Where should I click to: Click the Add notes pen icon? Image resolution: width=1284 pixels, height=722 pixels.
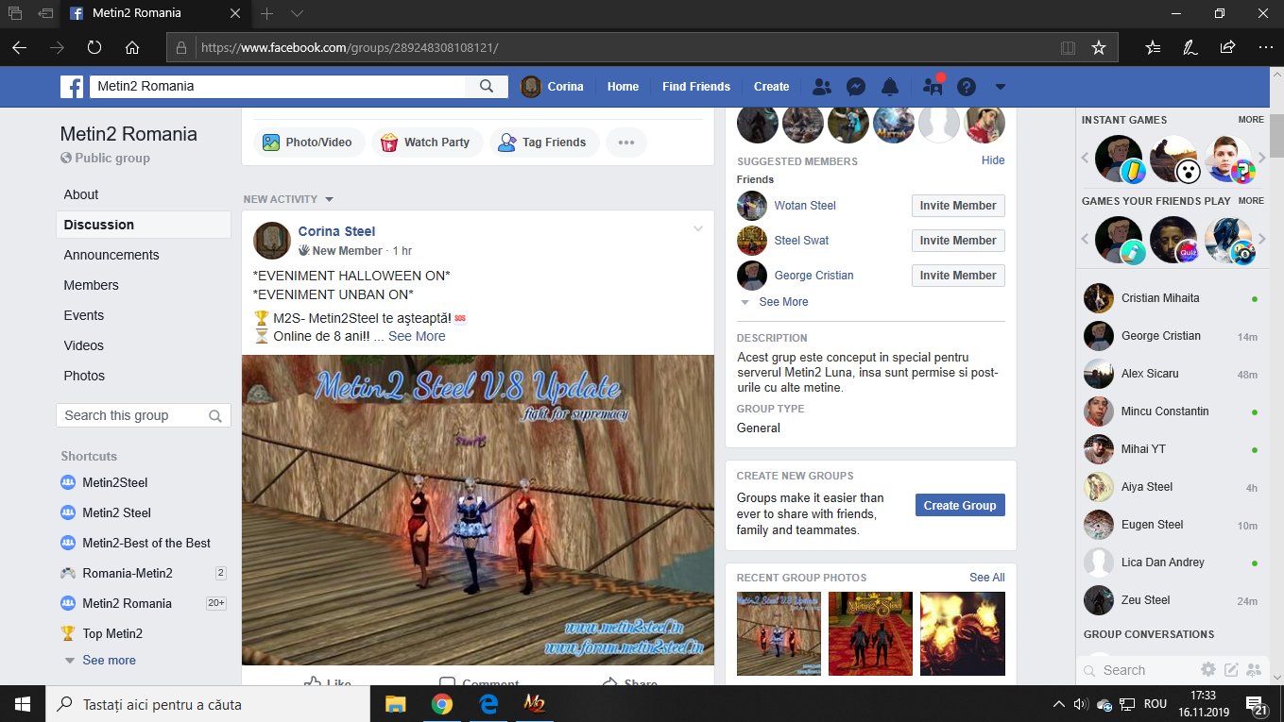(1190, 47)
